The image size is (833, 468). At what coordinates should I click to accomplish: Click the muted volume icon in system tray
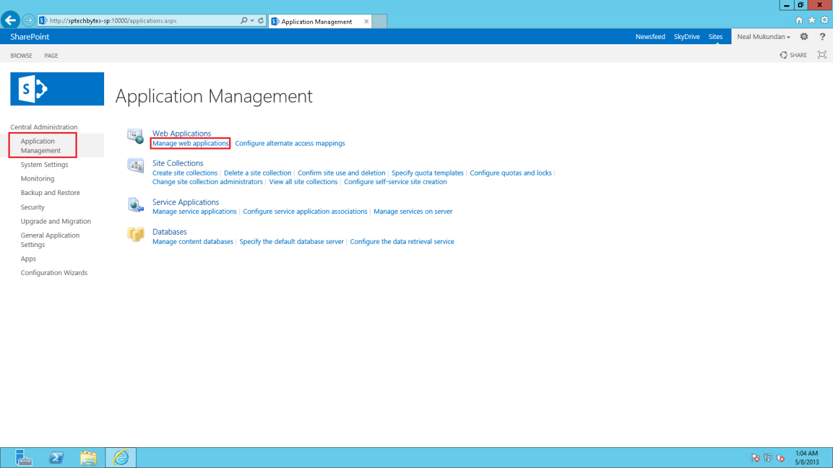point(780,458)
